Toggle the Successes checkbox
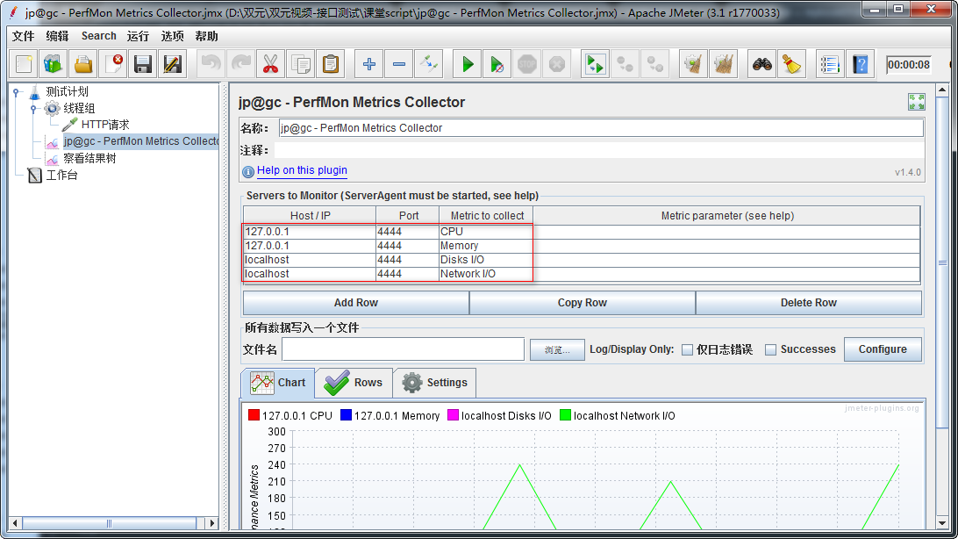Viewport: 958px width, 539px height. point(770,349)
